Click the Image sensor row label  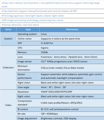[x=25, y=62]
